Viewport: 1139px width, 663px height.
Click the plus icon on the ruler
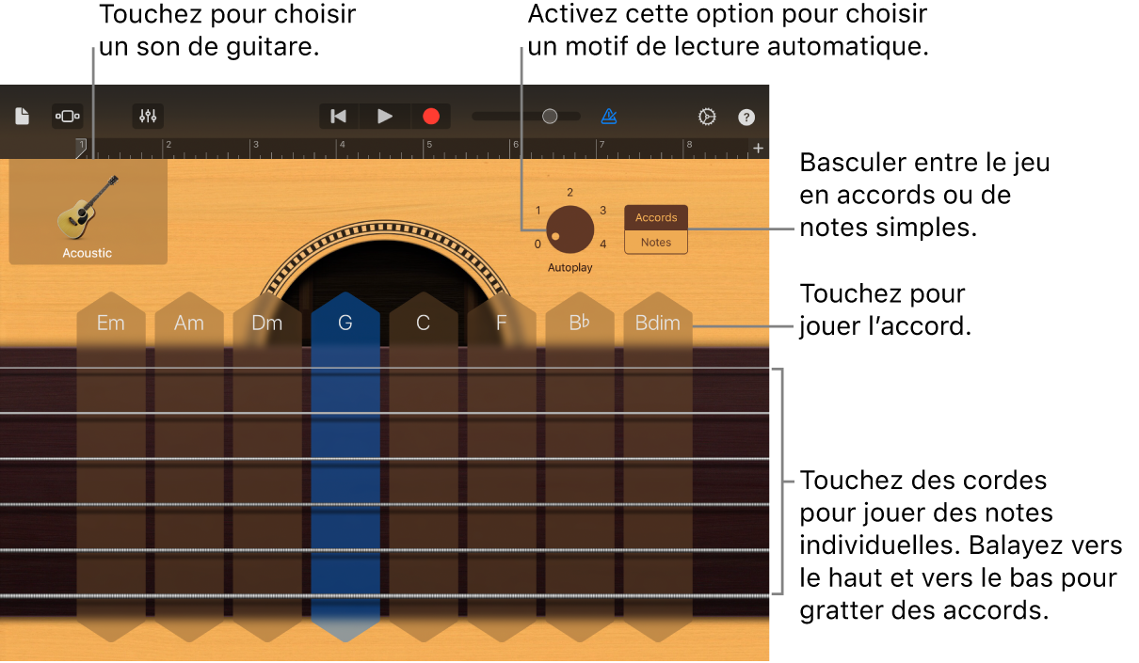pyautogui.click(x=758, y=148)
